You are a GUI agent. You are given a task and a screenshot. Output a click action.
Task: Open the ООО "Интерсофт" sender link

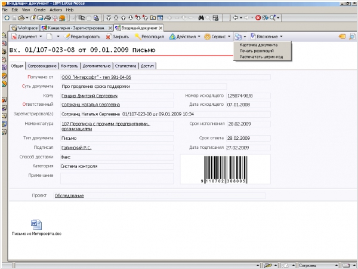tap(96, 77)
